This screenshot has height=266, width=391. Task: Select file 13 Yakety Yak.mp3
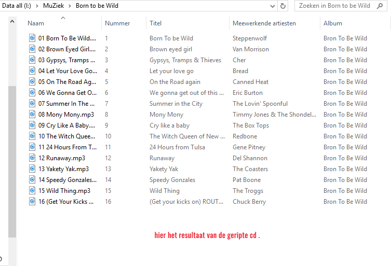tap(63, 169)
